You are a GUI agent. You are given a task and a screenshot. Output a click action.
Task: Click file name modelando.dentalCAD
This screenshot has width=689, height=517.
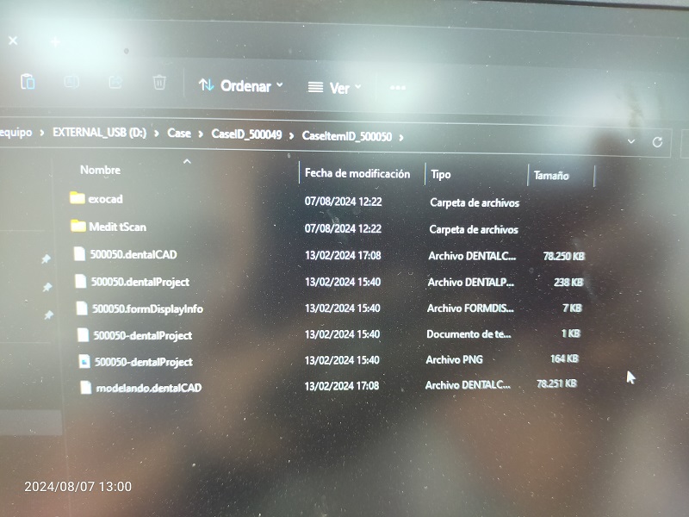coord(149,388)
